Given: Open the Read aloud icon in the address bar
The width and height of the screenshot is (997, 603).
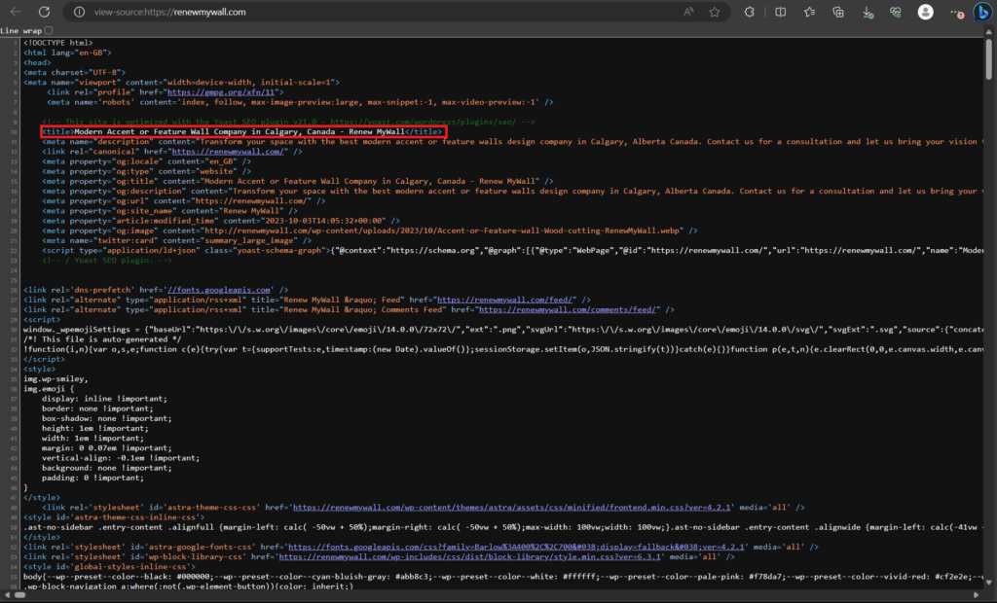Looking at the screenshot, I should (x=688, y=12).
